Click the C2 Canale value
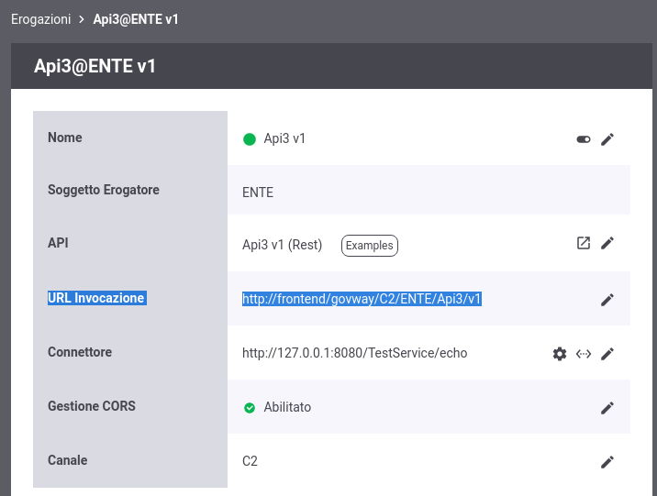This screenshot has width=657, height=496. coord(250,461)
